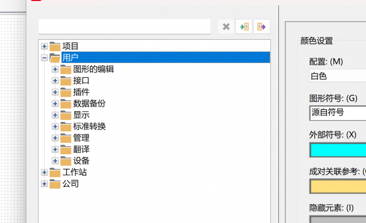Click the 插件 folder icon
The height and width of the screenshot is (223, 366).
[x=66, y=92]
